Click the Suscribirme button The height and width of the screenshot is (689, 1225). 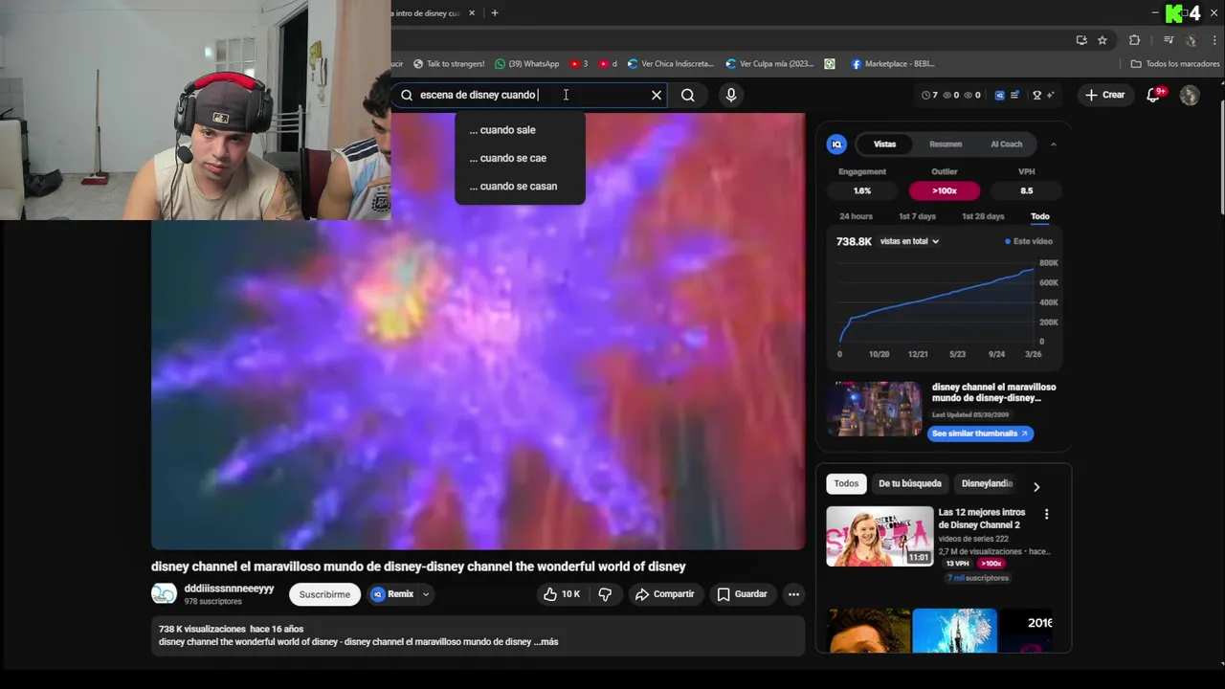(x=324, y=594)
